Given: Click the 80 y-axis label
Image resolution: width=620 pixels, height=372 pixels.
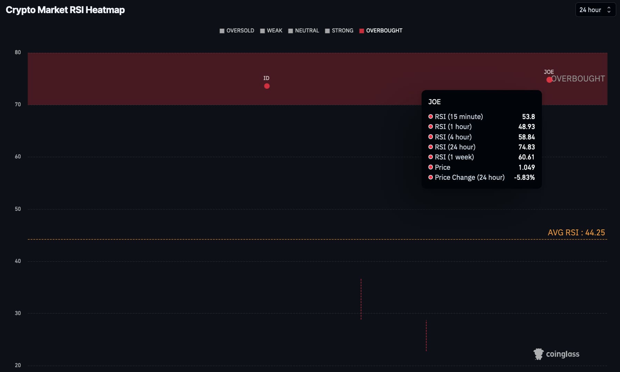Looking at the screenshot, I should pyautogui.click(x=18, y=52).
